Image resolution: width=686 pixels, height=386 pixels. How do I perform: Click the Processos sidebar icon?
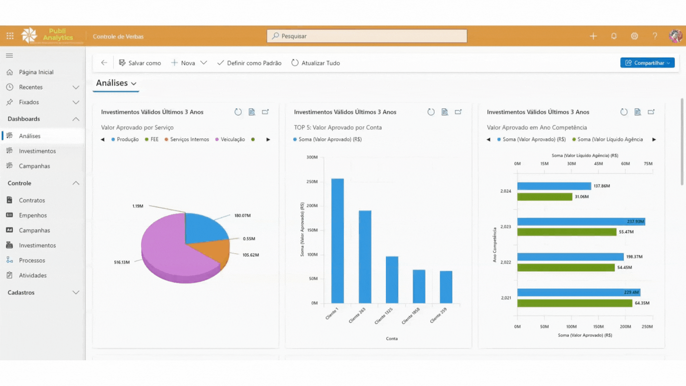pos(10,260)
